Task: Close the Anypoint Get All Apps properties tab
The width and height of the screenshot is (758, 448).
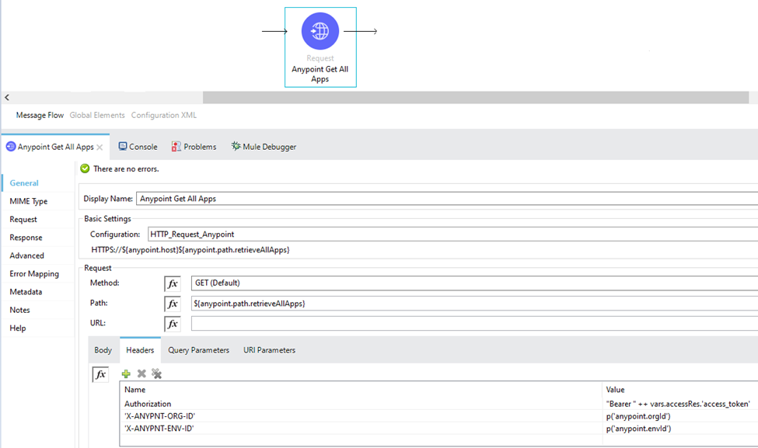Action: [100, 148]
